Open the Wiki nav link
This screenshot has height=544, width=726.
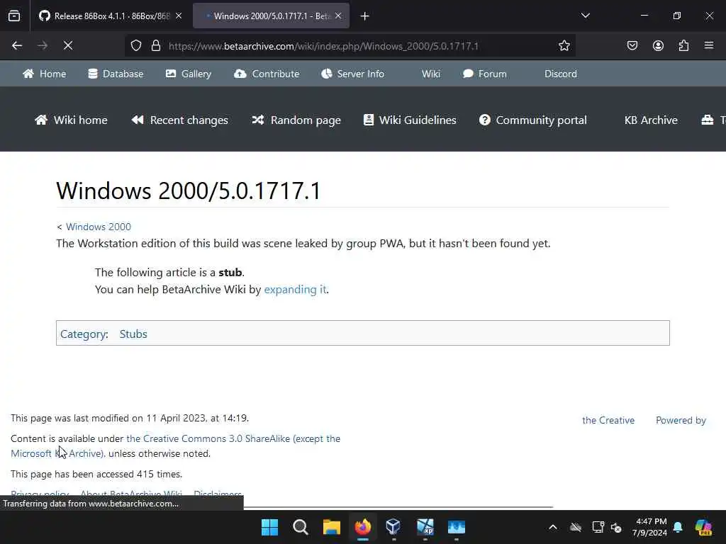point(430,74)
